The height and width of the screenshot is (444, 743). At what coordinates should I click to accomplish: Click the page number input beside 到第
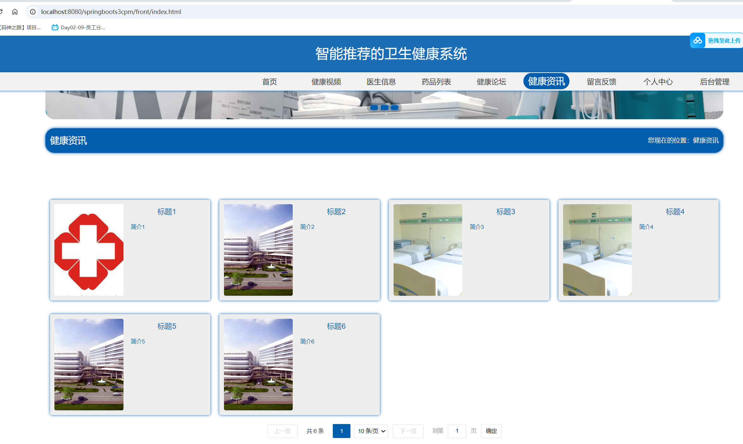pos(457,431)
